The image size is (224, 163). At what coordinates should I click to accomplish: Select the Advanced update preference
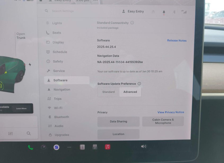click(130, 92)
